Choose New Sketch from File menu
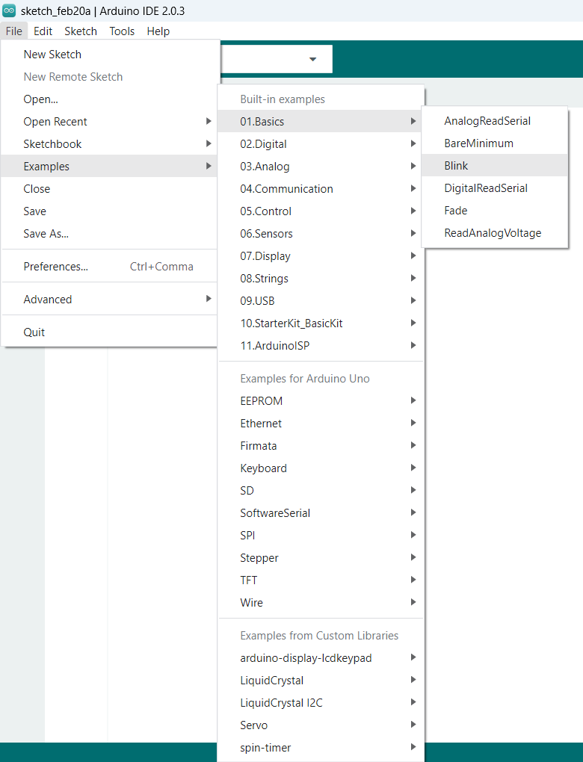The image size is (583, 762). point(52,55)
